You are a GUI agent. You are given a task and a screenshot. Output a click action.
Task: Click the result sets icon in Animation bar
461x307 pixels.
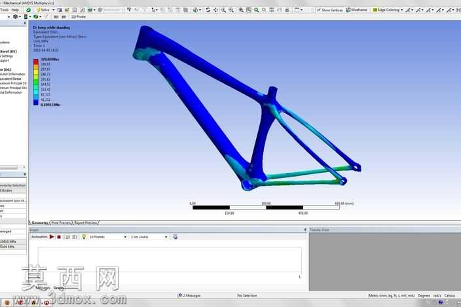[x=75, y=237]
